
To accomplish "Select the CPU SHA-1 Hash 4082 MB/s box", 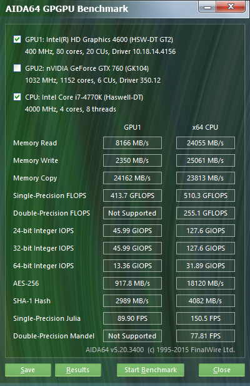I will pyautogui.click(x=205, y=301).
